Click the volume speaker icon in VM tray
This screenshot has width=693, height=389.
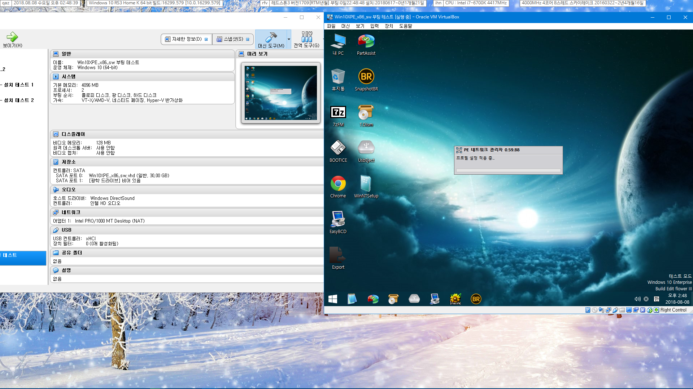click(637, 299)
